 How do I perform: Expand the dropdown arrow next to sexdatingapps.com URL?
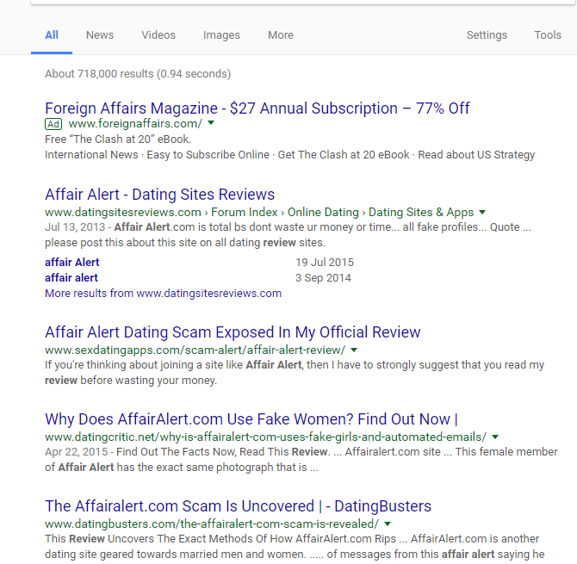coord(354,350)
